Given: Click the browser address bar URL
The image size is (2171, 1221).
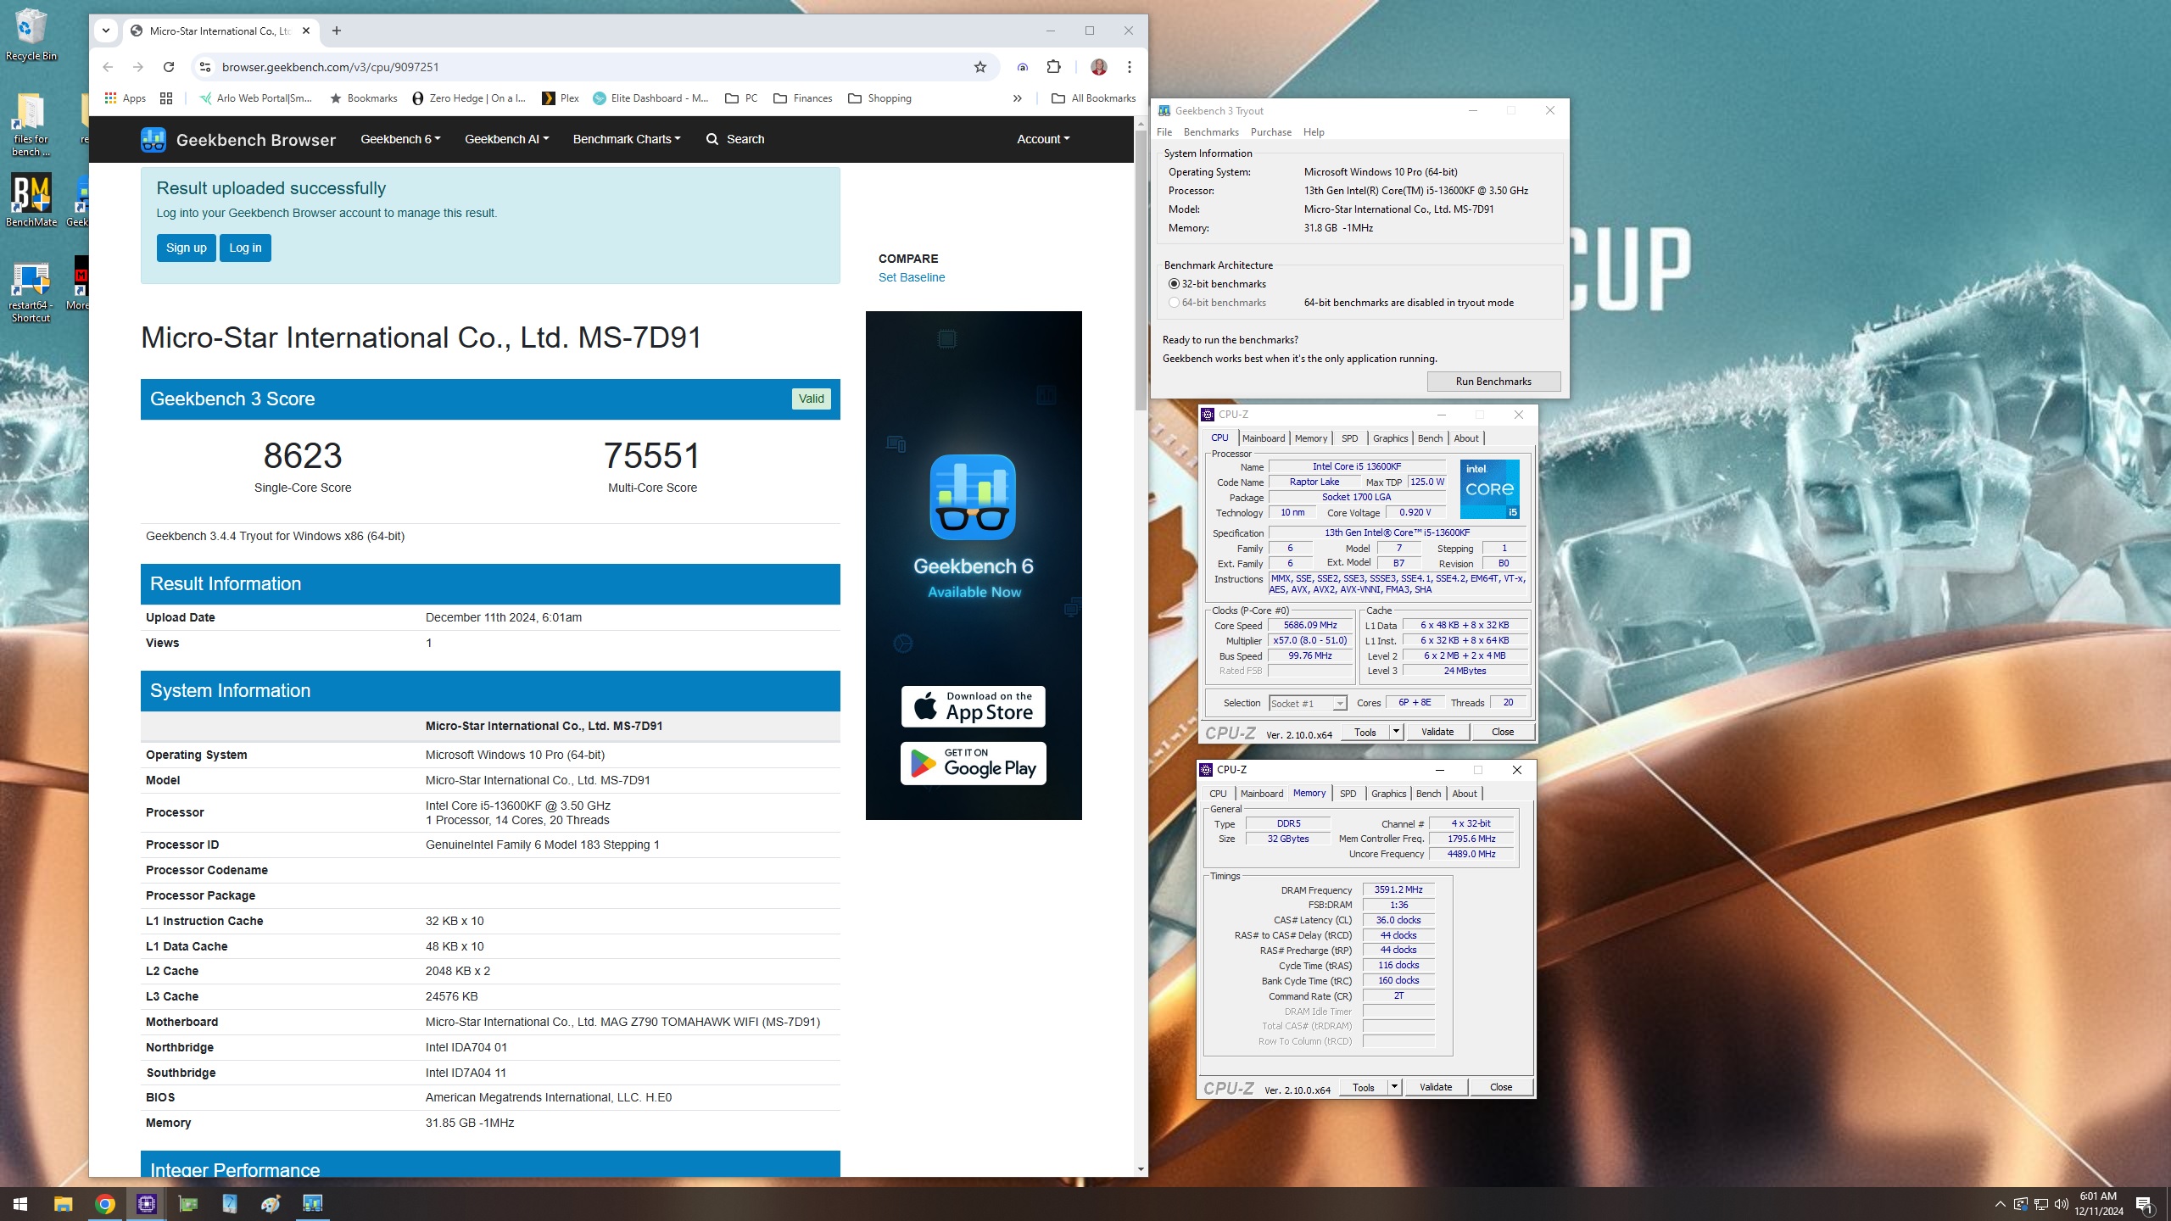Looking at the screenshot, I should (x=331, y=67).
